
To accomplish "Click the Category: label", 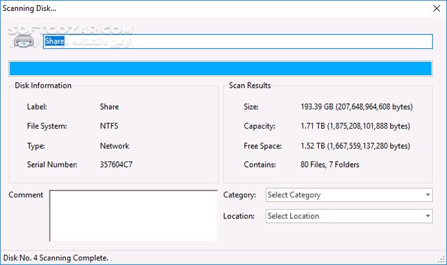I will pos(239,195).
